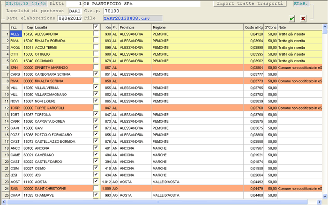
Task: Click the ELAB. button
Action: point(301,4)
